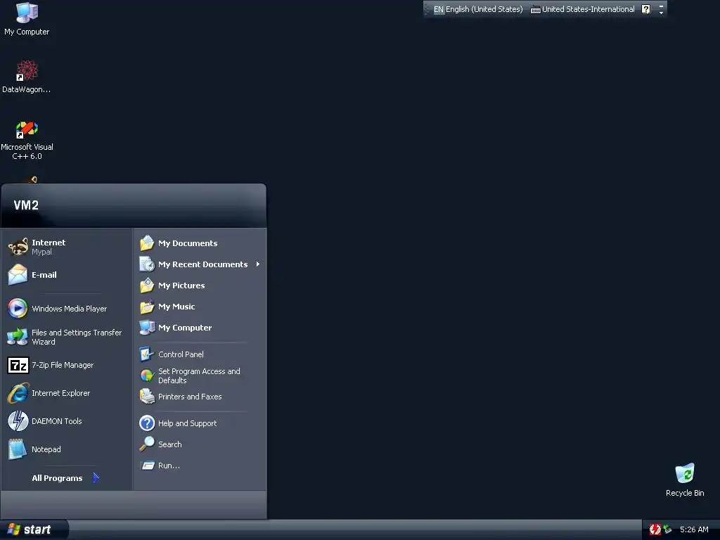Click Windows Media Player text label
Screen dimensions: 720x540
point(70,309)
